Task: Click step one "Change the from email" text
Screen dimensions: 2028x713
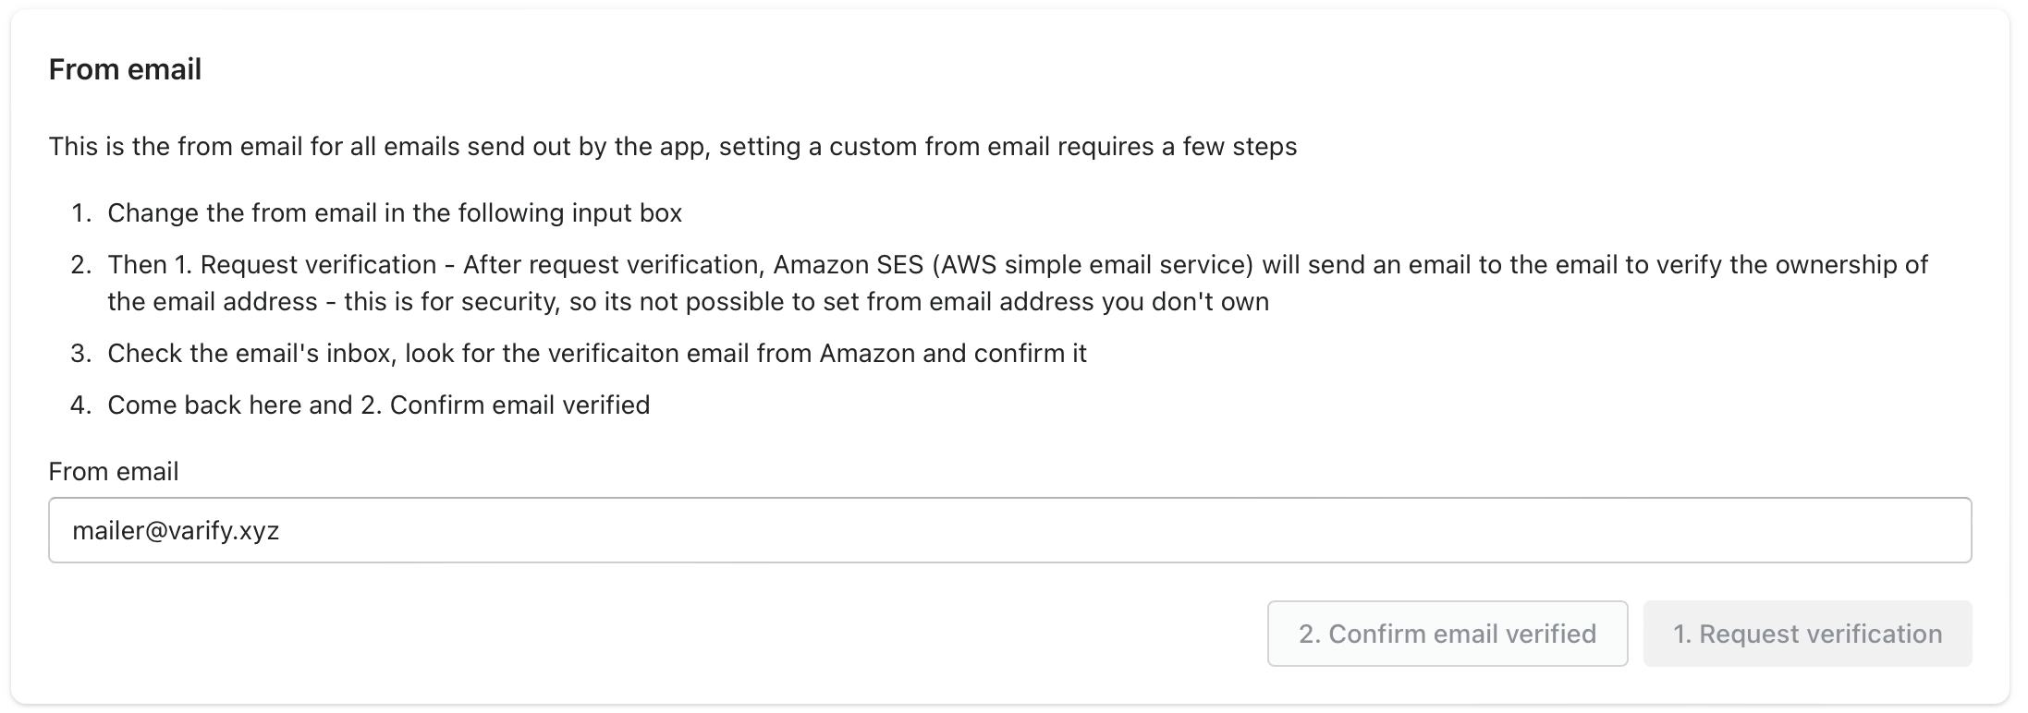Action: coord(395,213)
